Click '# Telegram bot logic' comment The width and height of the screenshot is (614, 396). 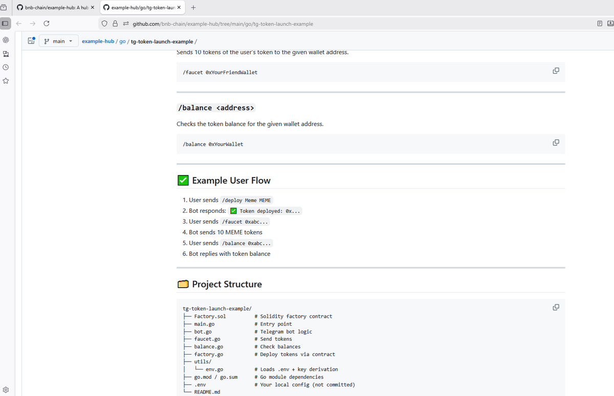[x=283, y=332]
